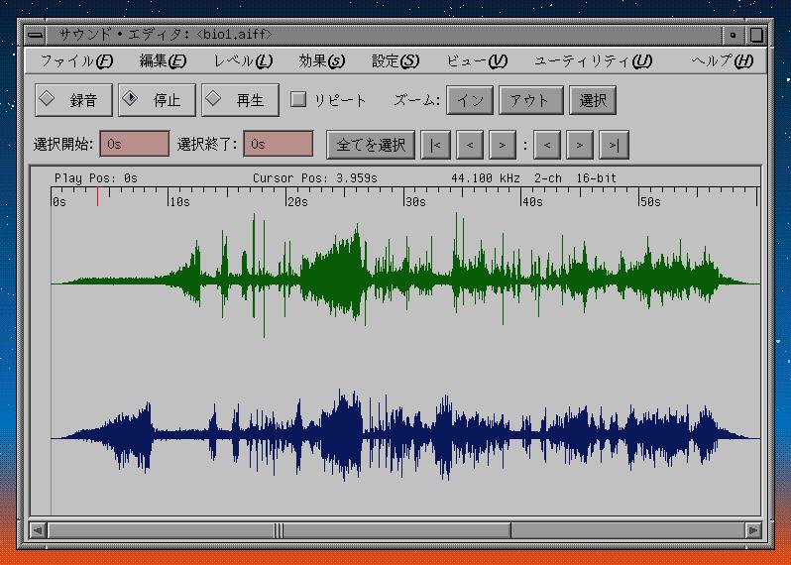Start recording with the 録音 button
This screenshot has width=791, height=565.
(x=73, y=100)
